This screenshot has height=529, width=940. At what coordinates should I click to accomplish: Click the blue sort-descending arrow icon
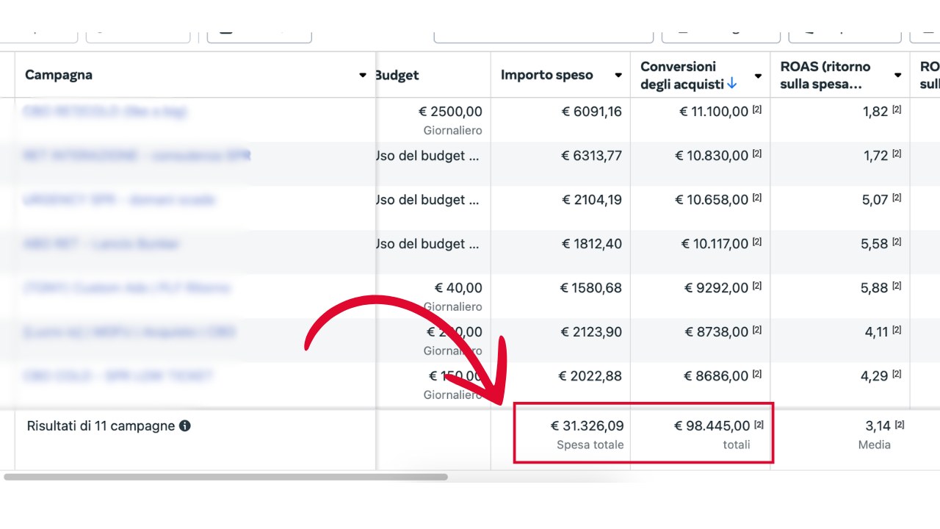(x=731, y=84)
